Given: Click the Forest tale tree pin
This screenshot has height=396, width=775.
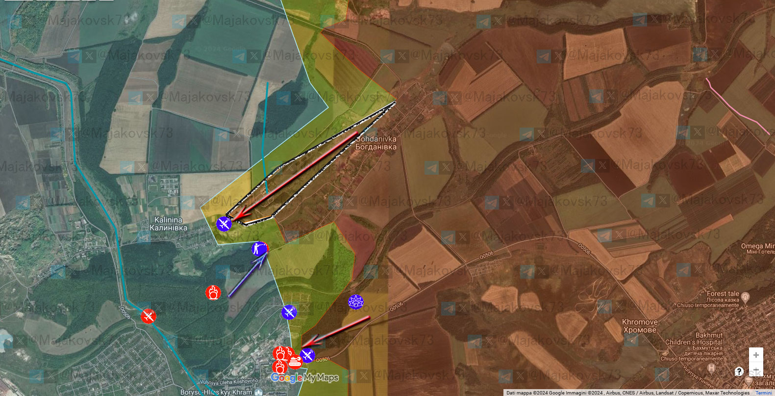Looking at the screenshot, I should [x=746, y=296].
